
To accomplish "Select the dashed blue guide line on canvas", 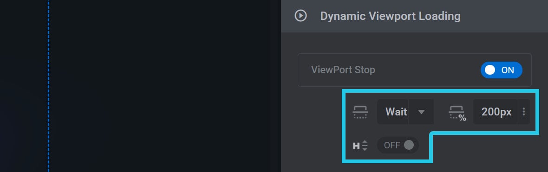I will click(x=48, y=86).
